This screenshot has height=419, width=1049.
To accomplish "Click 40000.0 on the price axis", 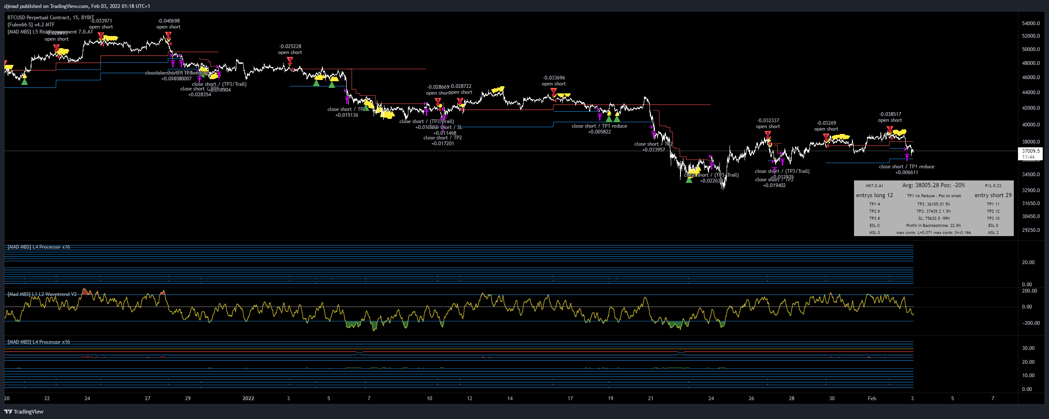I will click(x=1031, y=125).
